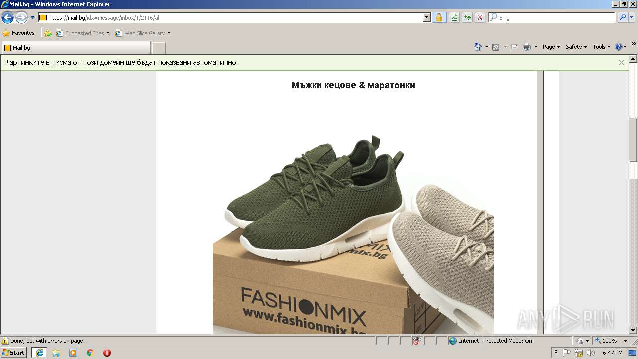Add page to Favorites bar star icon
This screenshot has width=638, height=359.
(48, 33)
